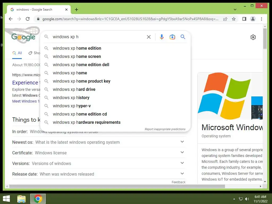Viewport: 272px width, 204px height.
Task: Select the 'windows xp history' suggestion
Action: pyautogui.click(x=115, y=98)
